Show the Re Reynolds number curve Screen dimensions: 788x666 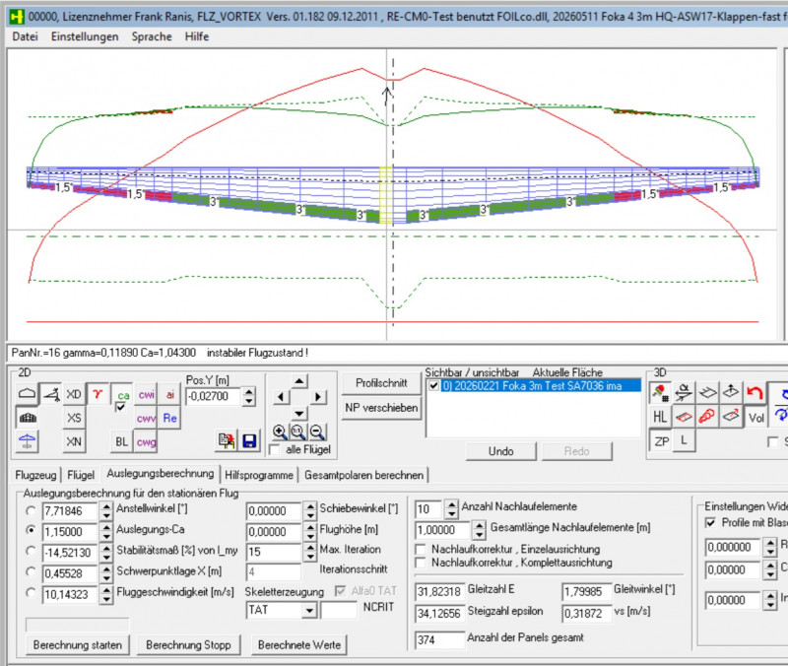(169, 418)
